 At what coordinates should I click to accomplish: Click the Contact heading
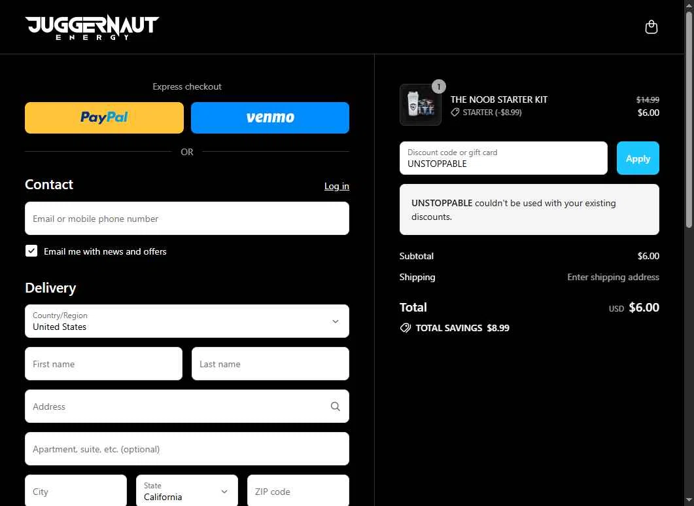49,185
